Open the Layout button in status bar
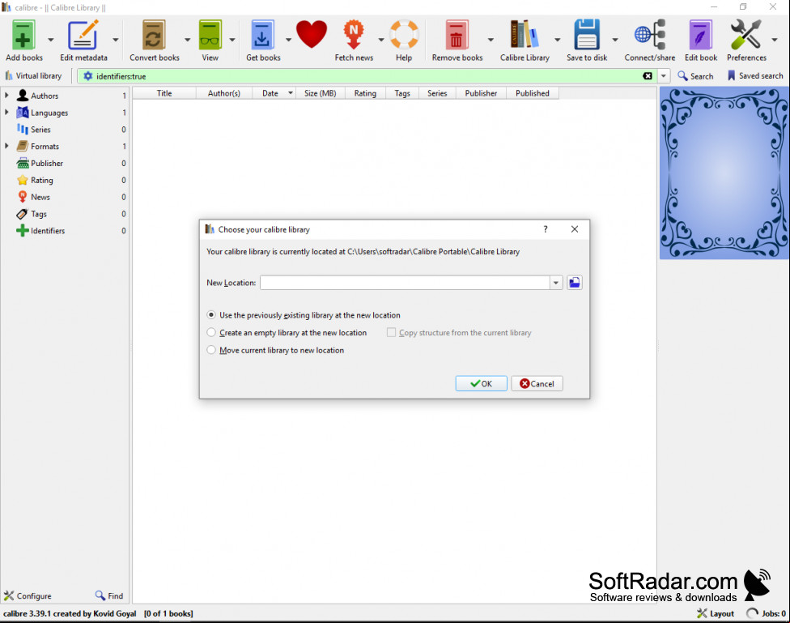790x623 pixels. click(x=716, y=613)
